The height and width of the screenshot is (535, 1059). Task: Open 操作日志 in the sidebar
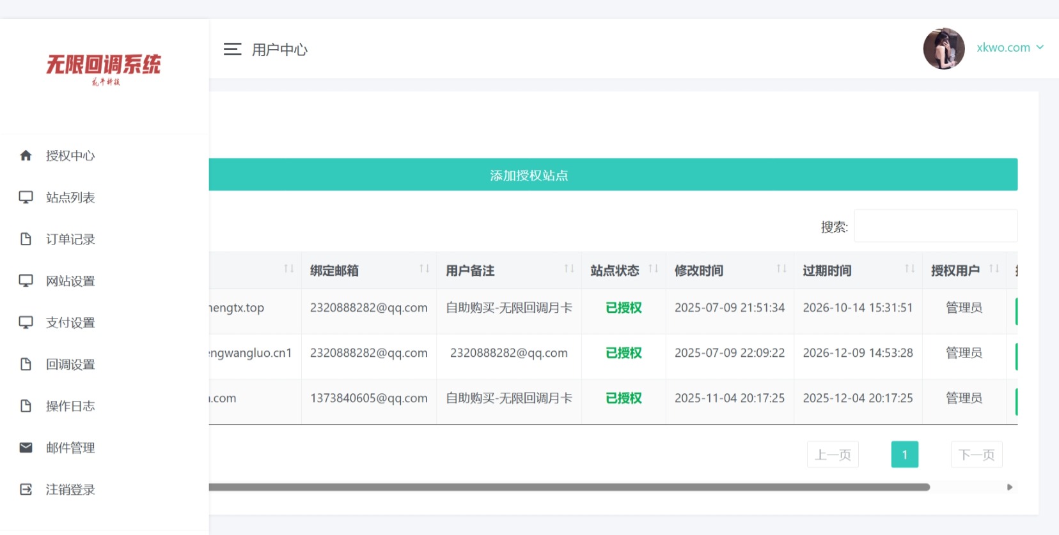pos(70,406)
